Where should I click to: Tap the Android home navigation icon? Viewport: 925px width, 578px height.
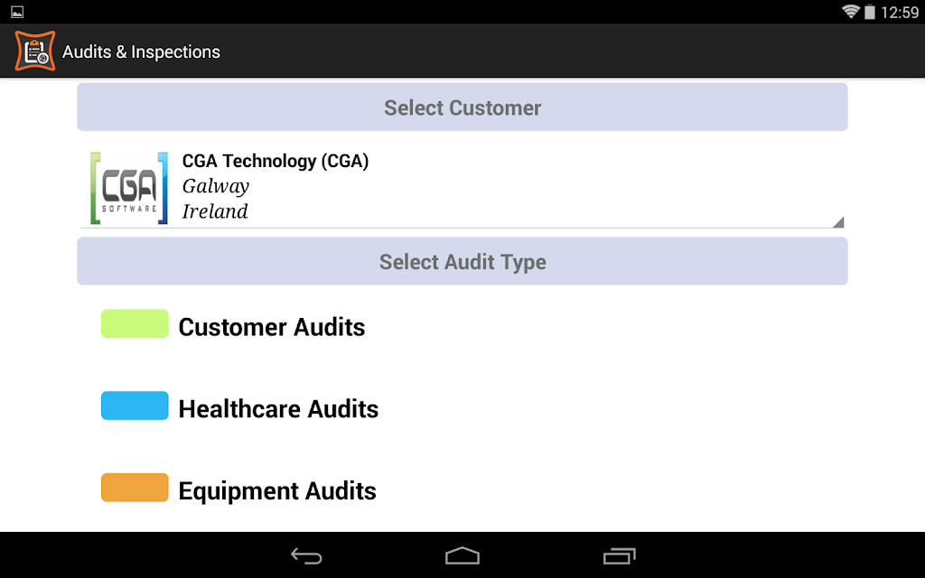click(462, 556)
